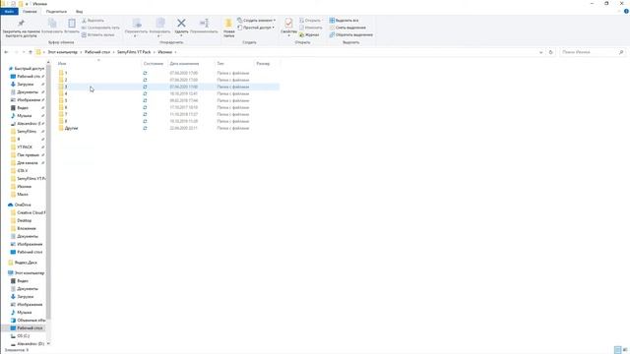Sort by the Состояние column header

point(155,63)
